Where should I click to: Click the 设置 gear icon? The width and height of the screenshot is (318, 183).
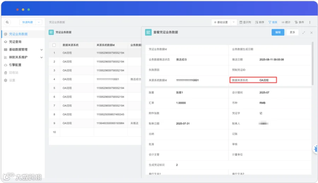5,80
